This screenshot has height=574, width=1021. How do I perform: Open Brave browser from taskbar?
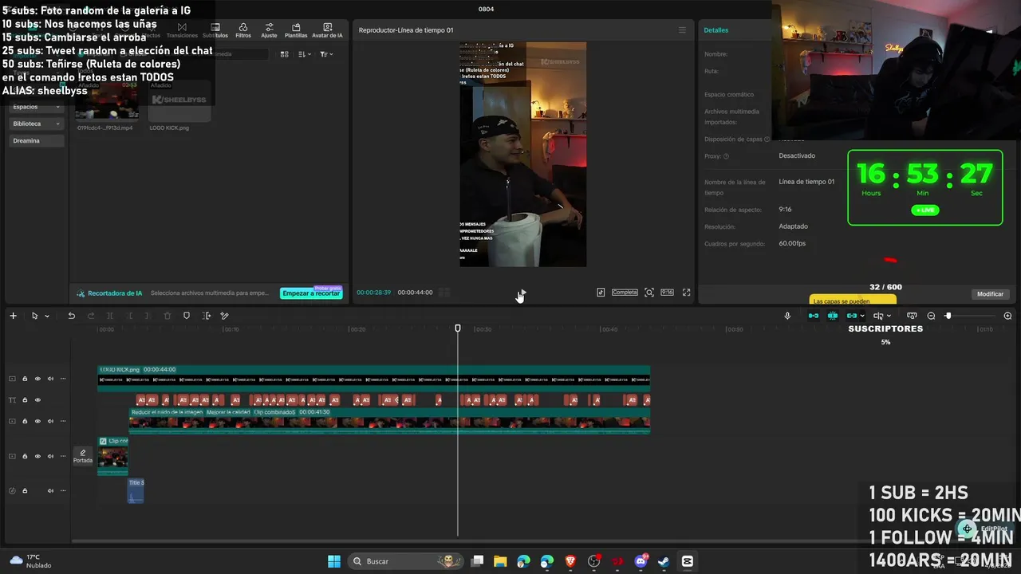click(x=570, y=561)
